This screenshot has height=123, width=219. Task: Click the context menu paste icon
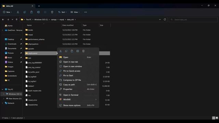tap(72, 51)
